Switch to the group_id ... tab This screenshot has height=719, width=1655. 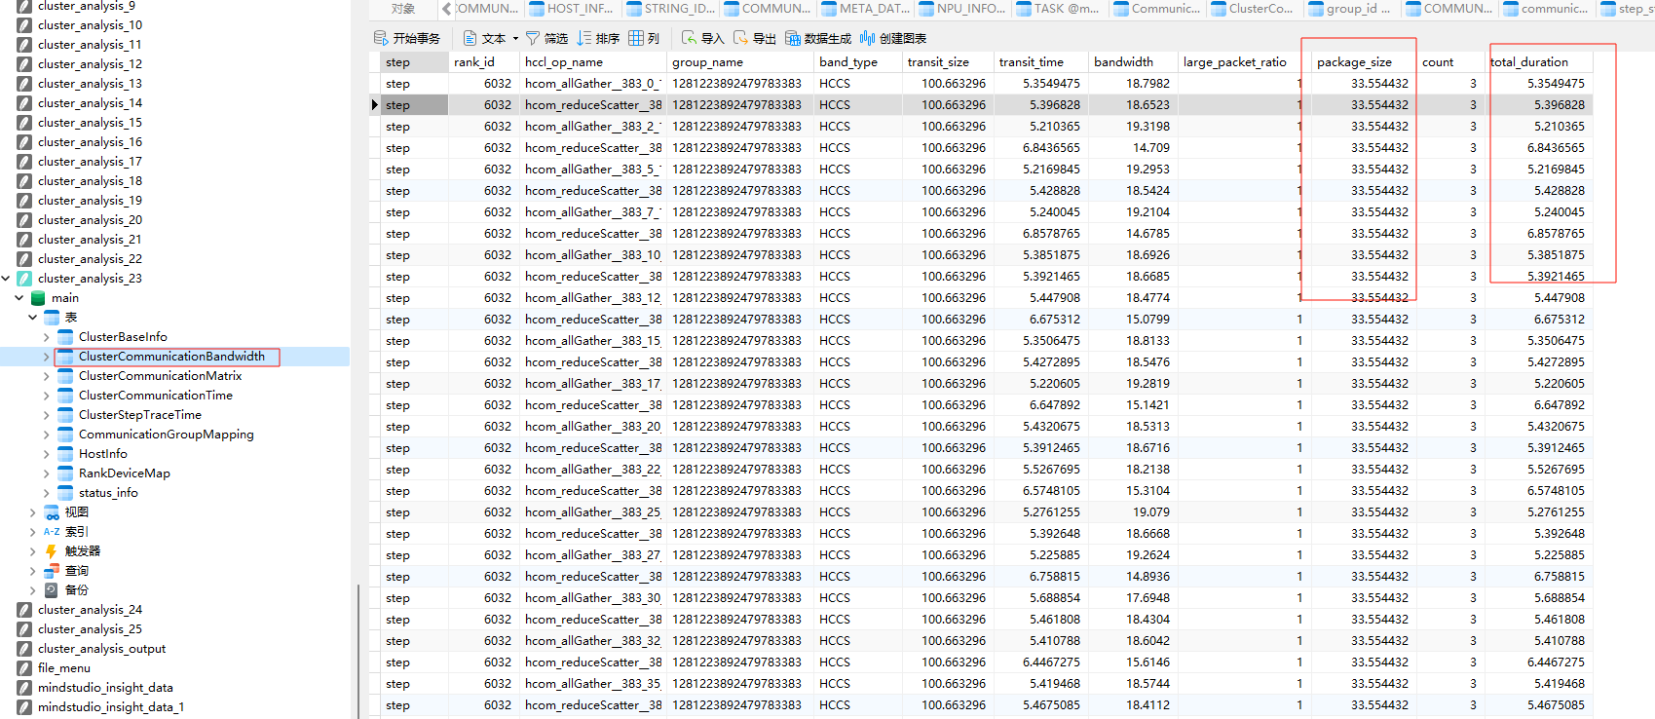click(1351, 9)
